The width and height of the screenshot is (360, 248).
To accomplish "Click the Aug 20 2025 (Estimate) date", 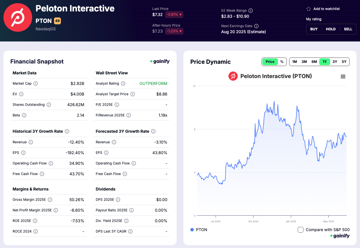I will click(x=243, y=32).
